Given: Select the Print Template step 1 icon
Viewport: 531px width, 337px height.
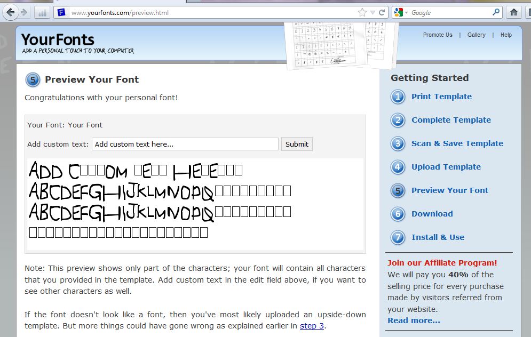Looking at the screenshot, I should pyautogui.click(x=397, y=97).
